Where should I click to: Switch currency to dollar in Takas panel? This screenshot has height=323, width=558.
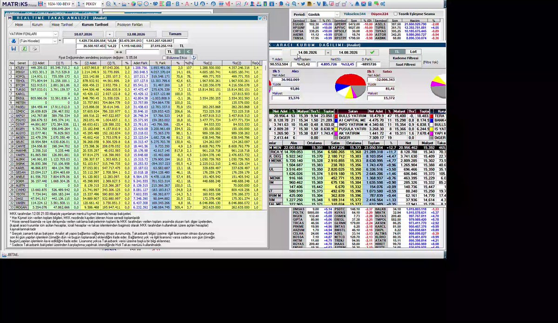coord(179,52)
